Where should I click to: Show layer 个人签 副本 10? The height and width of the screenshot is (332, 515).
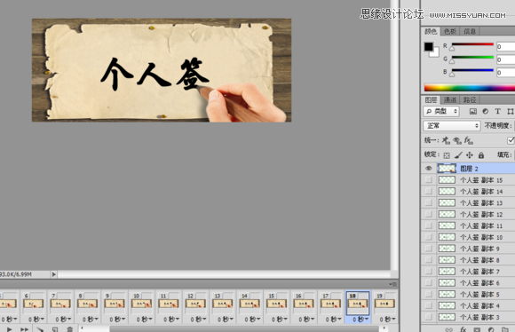429,237
